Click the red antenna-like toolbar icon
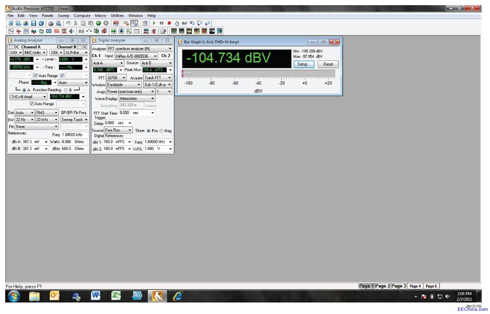The image size is (490, 314). [154, 31]
